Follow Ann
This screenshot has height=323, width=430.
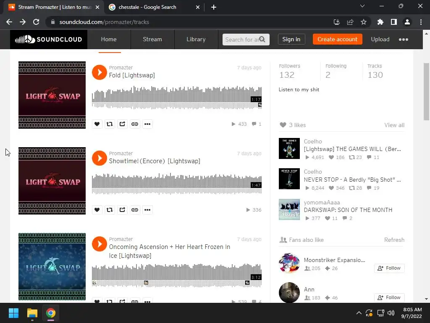click(389, 297)
